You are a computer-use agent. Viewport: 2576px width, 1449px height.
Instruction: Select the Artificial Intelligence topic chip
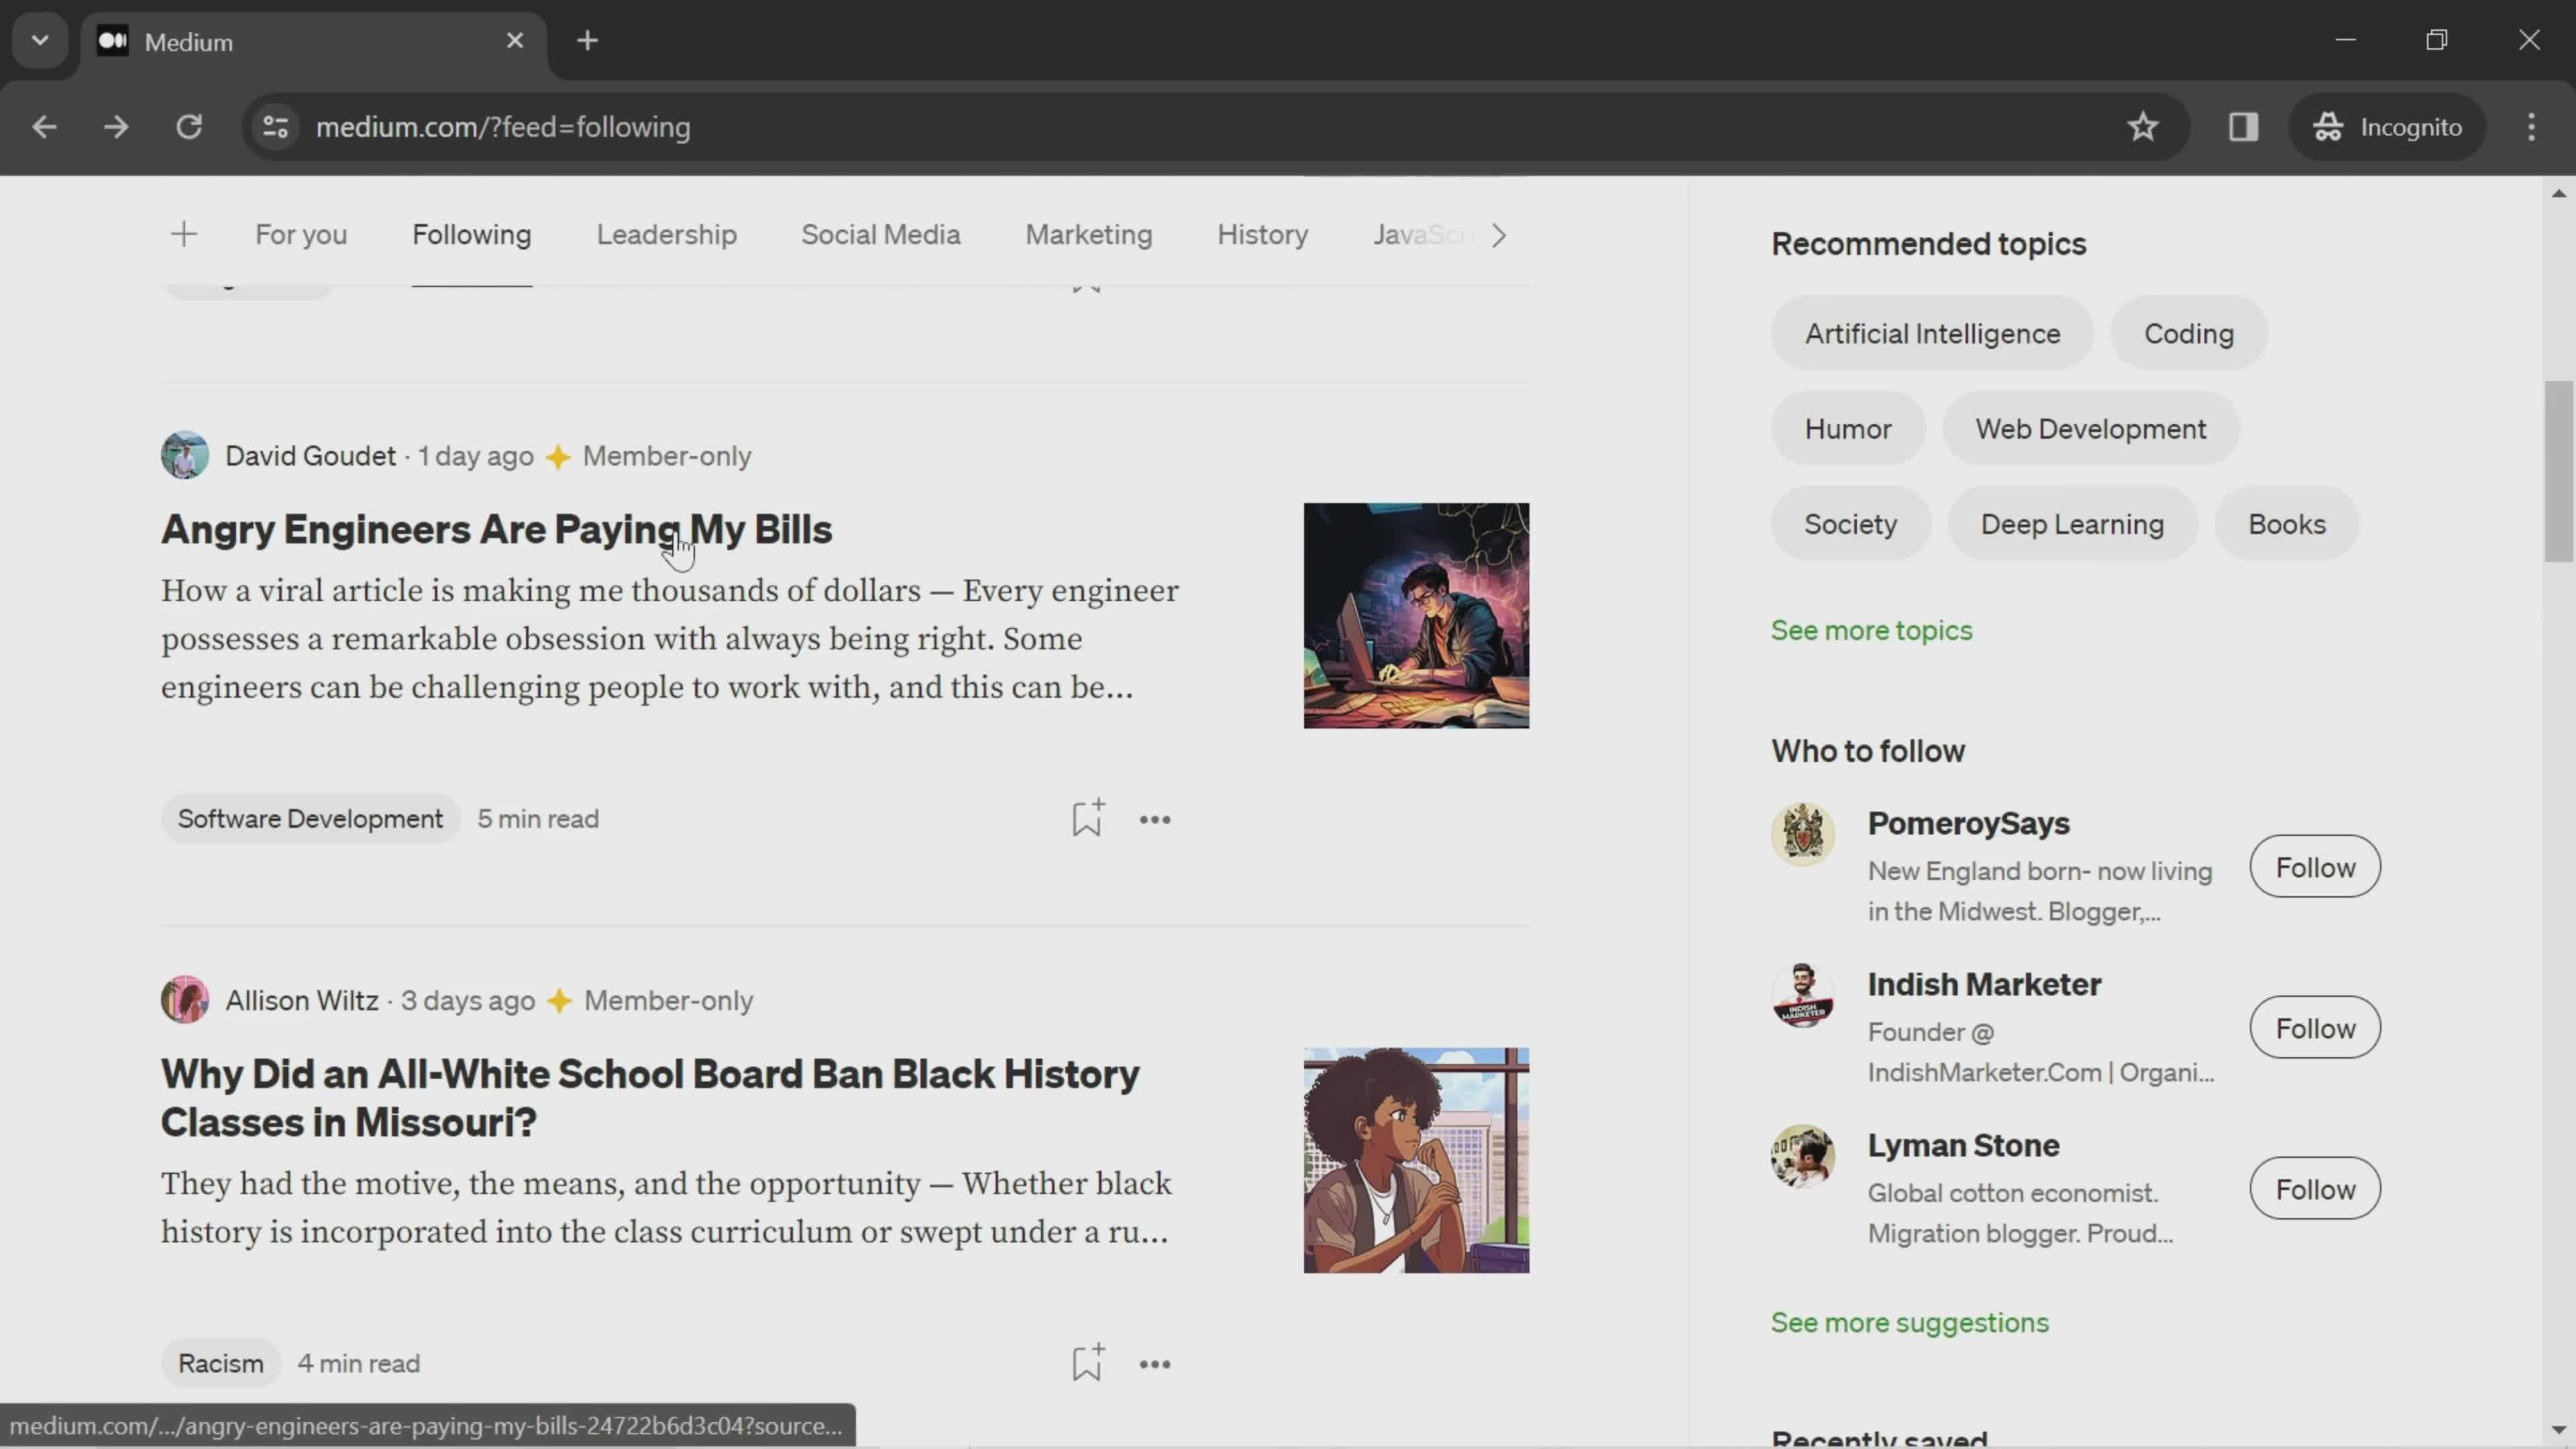pos(1932,333)
